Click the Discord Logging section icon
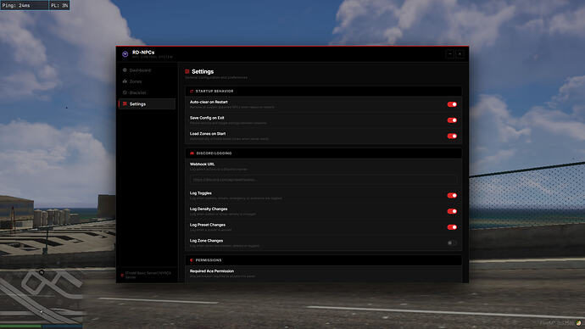The width and height of the screenshot is (585, 329). click(x=192, y=153)
